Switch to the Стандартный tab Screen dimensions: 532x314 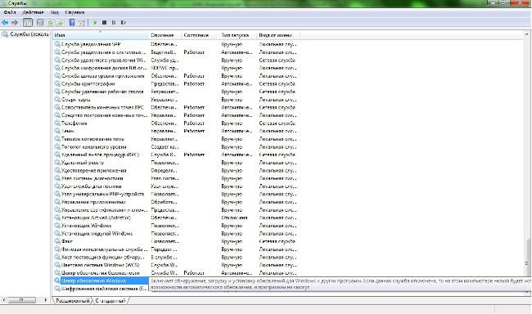click(110, 300)
